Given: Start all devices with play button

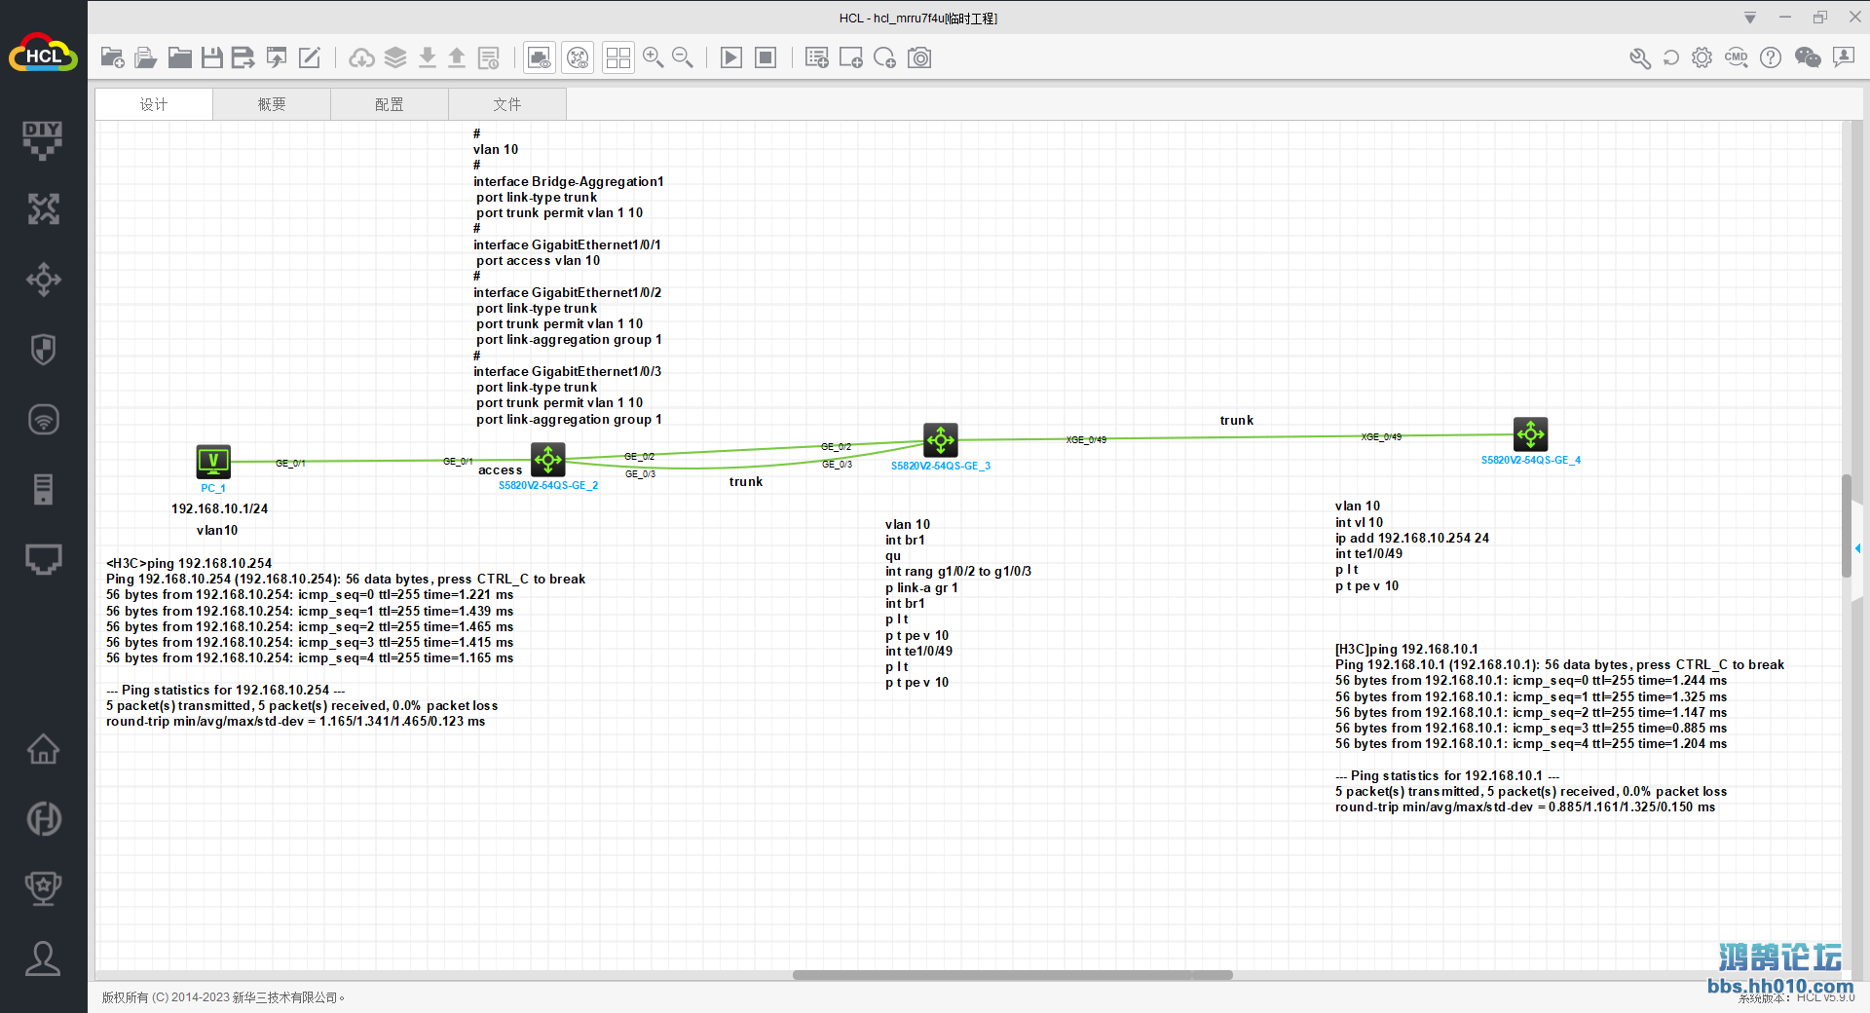Looking at the screenshot, I should tap(731, 57).
